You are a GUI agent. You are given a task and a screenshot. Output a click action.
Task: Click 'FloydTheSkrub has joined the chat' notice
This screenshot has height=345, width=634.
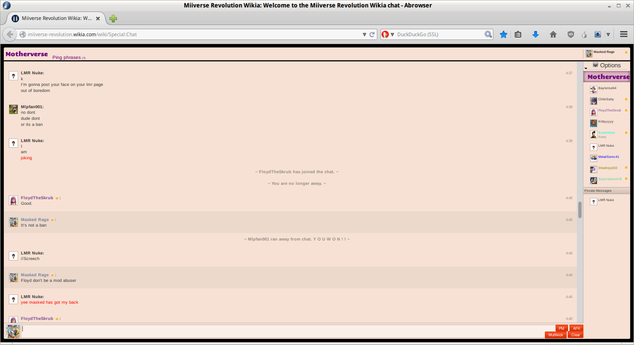pyautogui.click(x=297, y=172)
